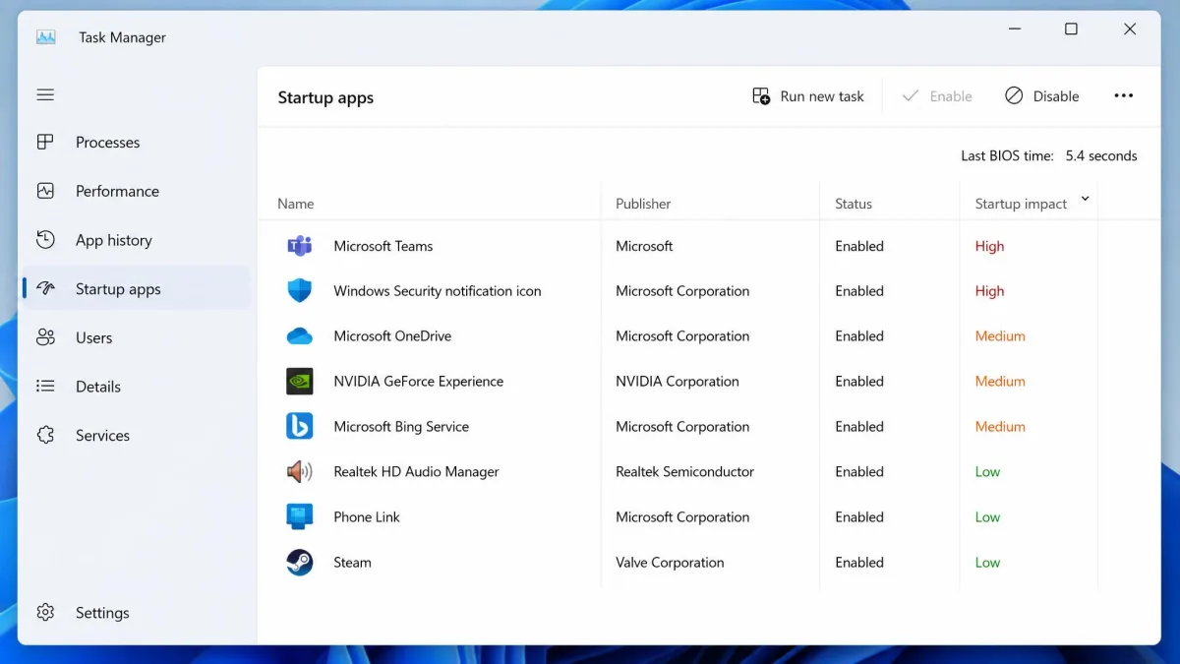This screenshot has height=664, width=1180.
Task: Click the Performance graph icon in sidebar
Action: coord(45,191)
